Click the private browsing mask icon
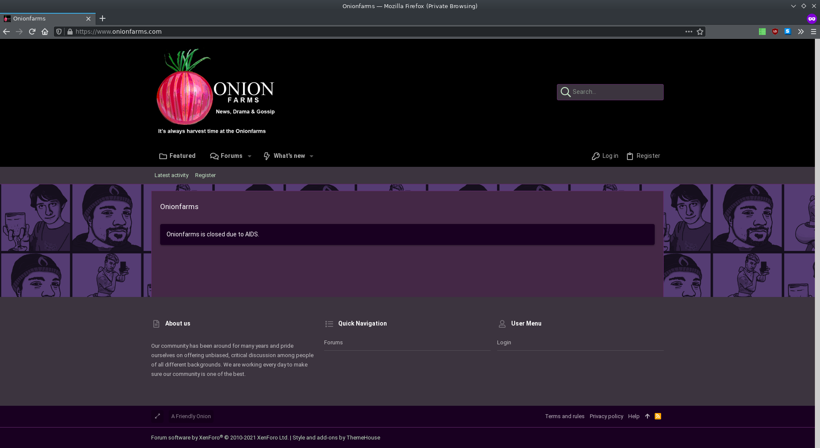 pos(812,19)
